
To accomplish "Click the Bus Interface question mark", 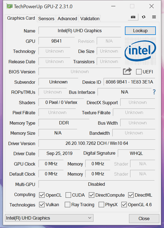I will (x=154, y=92).
